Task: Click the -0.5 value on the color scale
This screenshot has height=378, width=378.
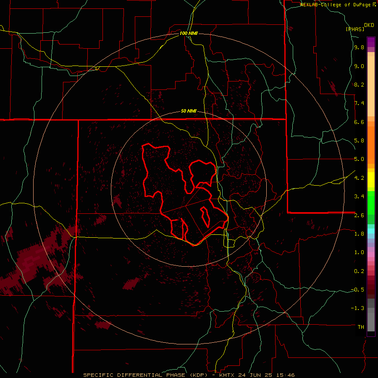Action: tap(357, 290)
